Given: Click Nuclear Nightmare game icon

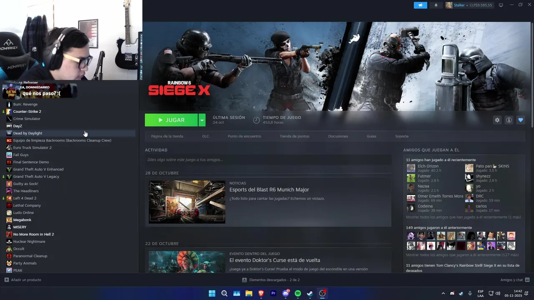Looking at the screenshot, I should coord(9,241).
